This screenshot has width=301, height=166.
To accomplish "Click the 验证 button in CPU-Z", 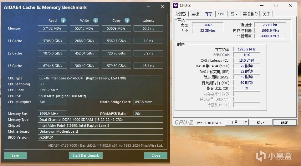I will point(261,122).
